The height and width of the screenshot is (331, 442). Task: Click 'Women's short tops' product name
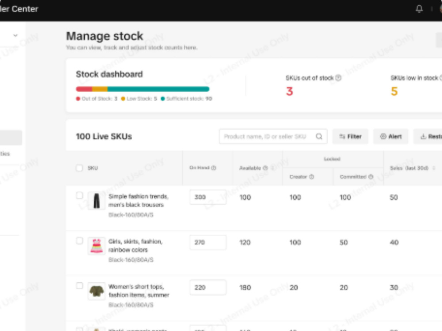coord(139,291)
